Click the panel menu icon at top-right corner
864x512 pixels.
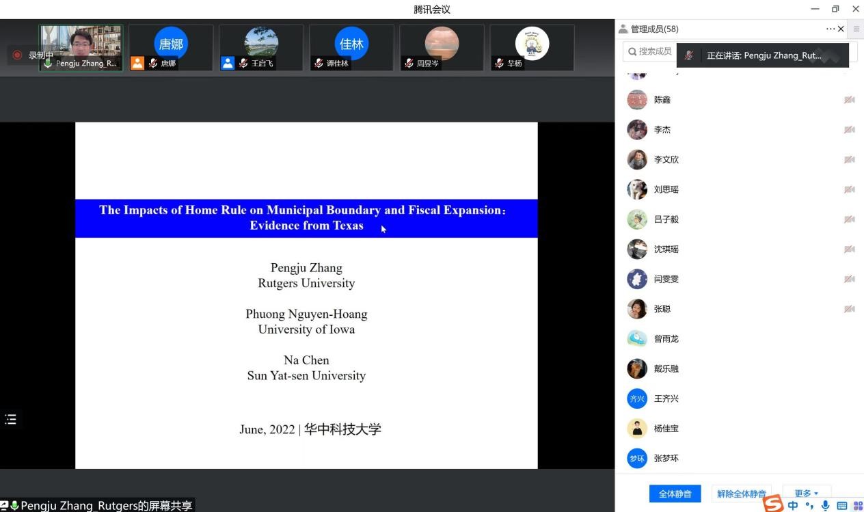point(856,29)
